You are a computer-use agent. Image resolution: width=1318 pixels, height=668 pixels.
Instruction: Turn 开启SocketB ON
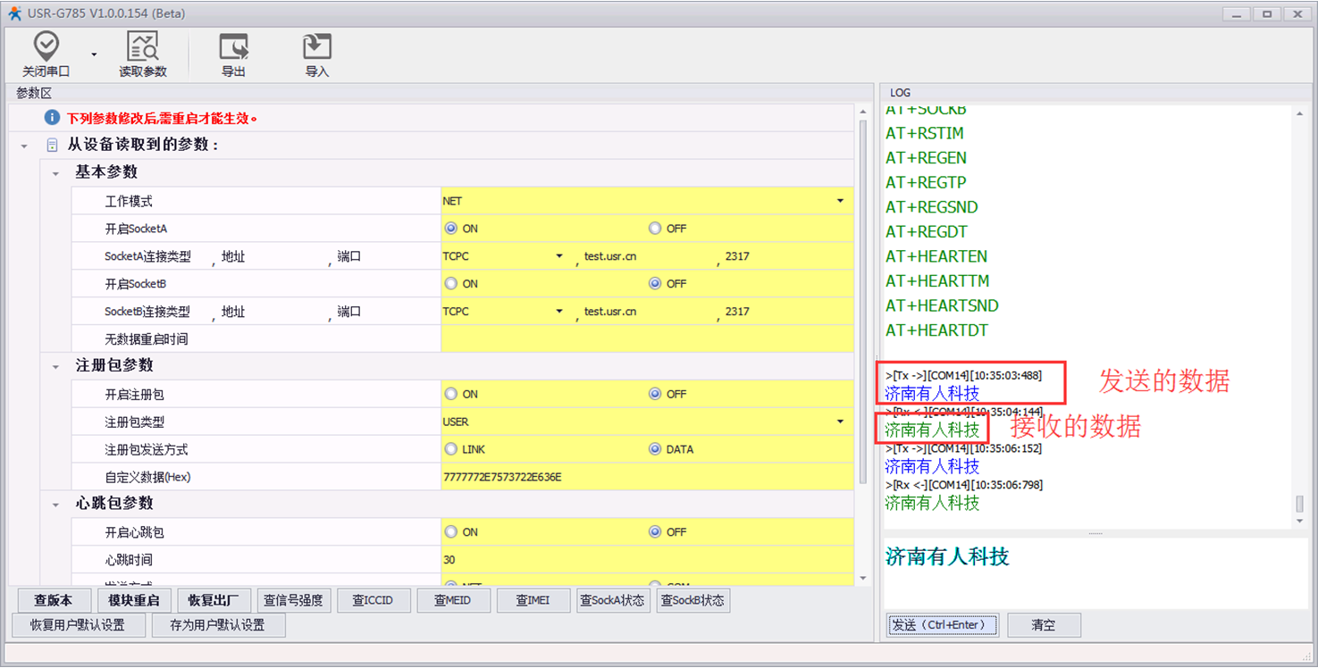451,284
